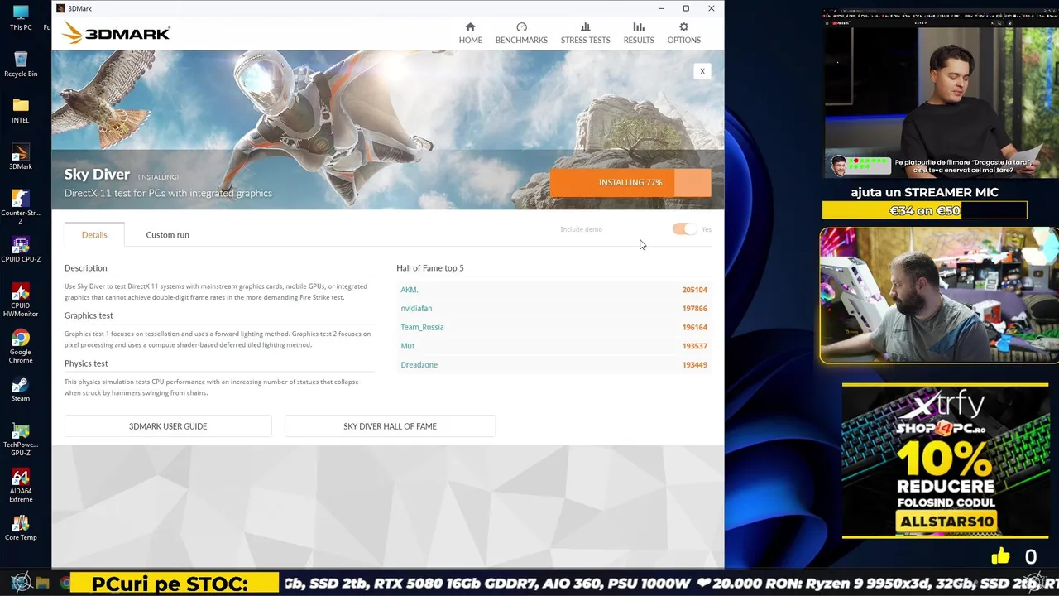Click the Physics test heading
Image resolution: width=1059 pixels, height=596 pixels.
(86, 363)
